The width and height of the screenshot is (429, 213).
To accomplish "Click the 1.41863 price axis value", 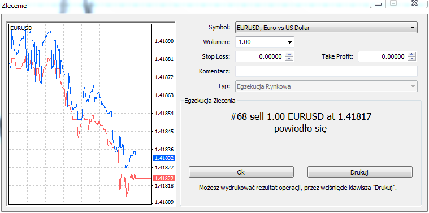I will tap(164, 95).
